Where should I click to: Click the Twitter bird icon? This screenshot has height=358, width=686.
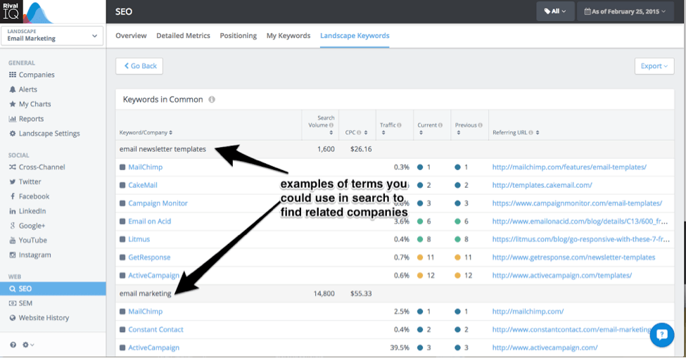point(13,182)
